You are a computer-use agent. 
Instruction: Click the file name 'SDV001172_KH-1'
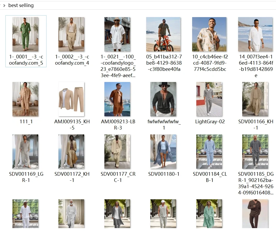[72, 177]
